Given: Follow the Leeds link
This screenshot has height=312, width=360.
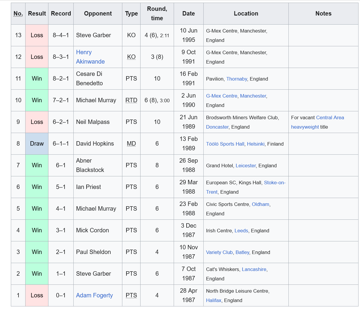Looking at the screenshot, I should coord(241,231).
